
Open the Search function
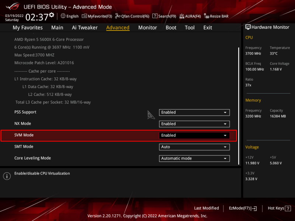[x=164, y=16]
